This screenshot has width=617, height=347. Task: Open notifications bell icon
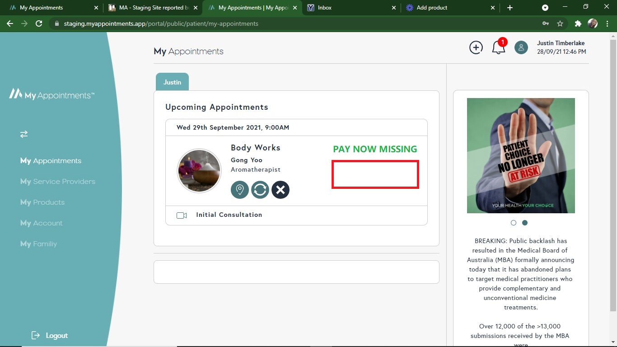498,47
